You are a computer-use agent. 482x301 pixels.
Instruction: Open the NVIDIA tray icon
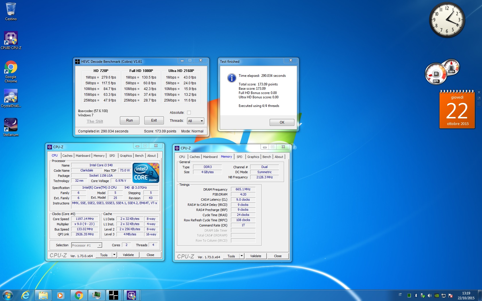tap(437, 295)
